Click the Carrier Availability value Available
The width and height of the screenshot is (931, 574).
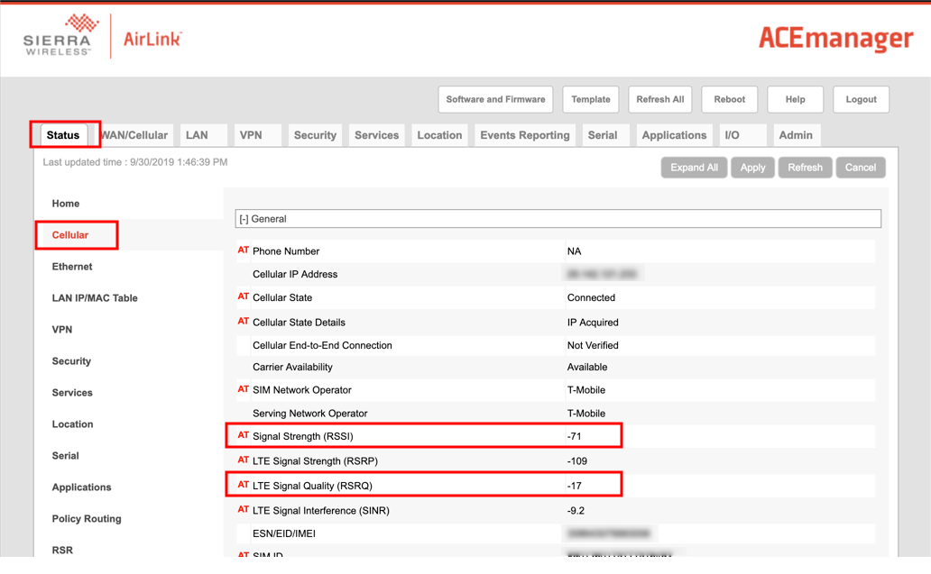[x=587, y=367]
